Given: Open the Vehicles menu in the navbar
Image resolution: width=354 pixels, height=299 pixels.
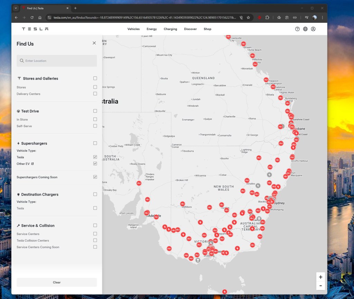Looking at the screenshot, I should pos(133,29).
